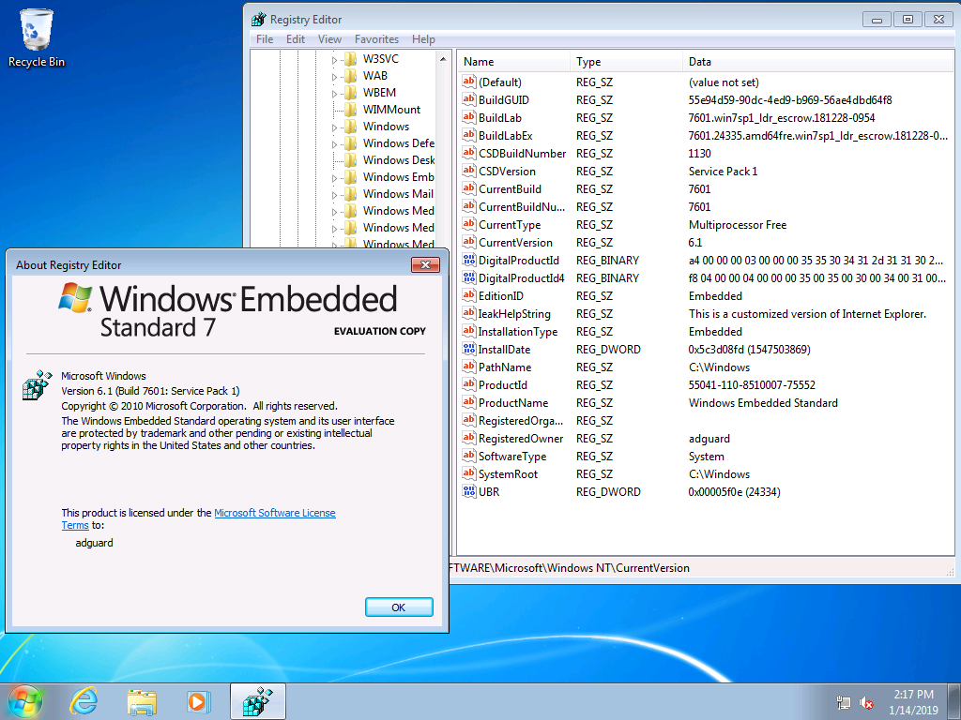The height and width of the screenshot is (720, 961).
Task: Select the CurrentBuildNu... value row
Action: coord(706,207)
